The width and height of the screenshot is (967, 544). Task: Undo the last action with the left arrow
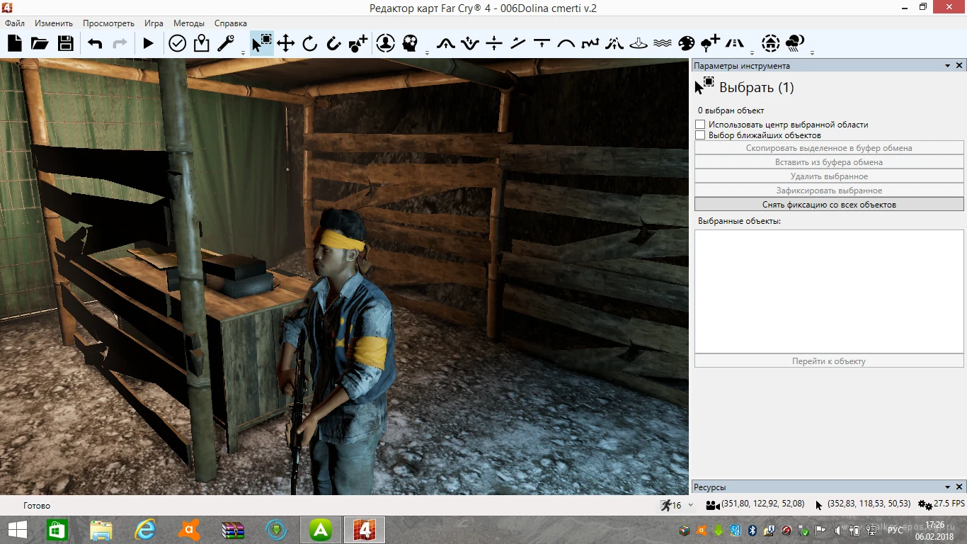(x=95, y=43)
